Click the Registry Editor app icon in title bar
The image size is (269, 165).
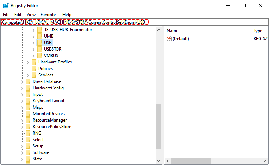(5, 5)
